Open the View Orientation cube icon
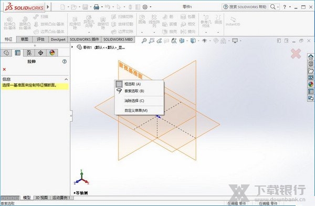 (182, 41)
